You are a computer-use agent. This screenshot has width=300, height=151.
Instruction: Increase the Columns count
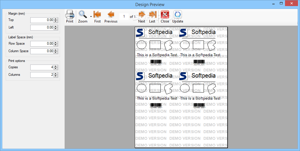(56, 73)
